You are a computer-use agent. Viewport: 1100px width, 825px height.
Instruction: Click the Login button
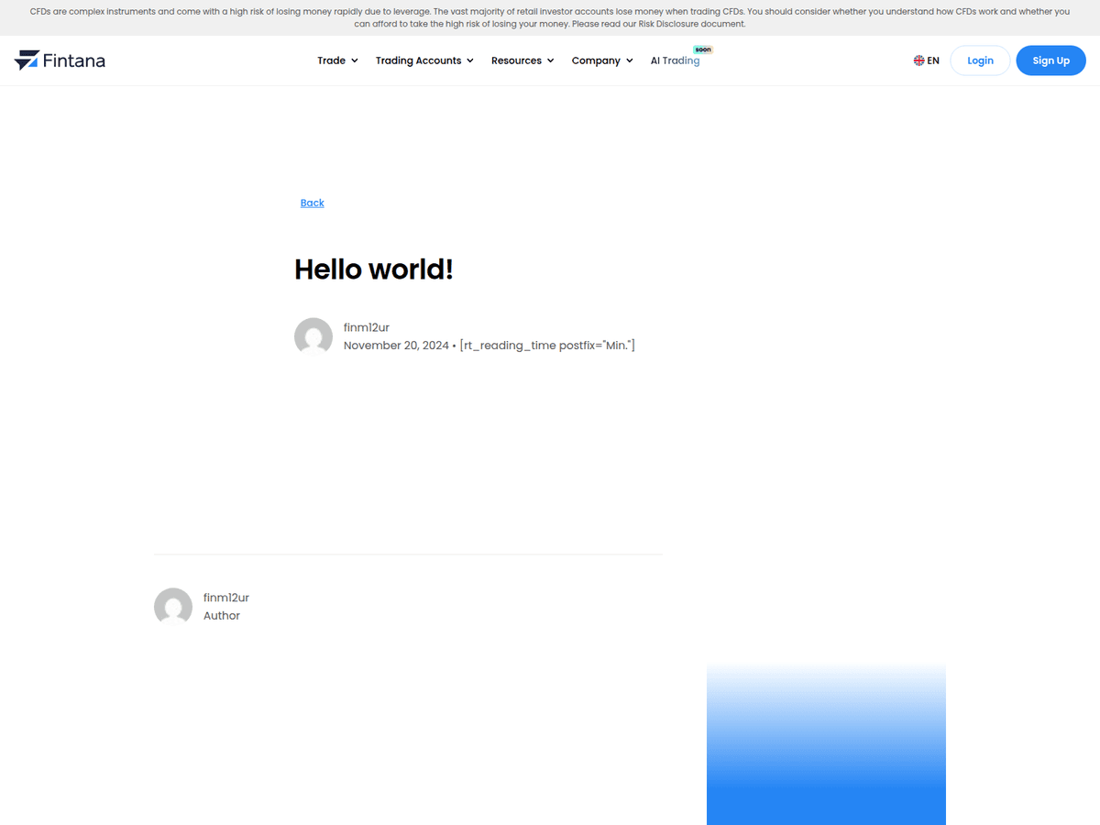point(980,60)
